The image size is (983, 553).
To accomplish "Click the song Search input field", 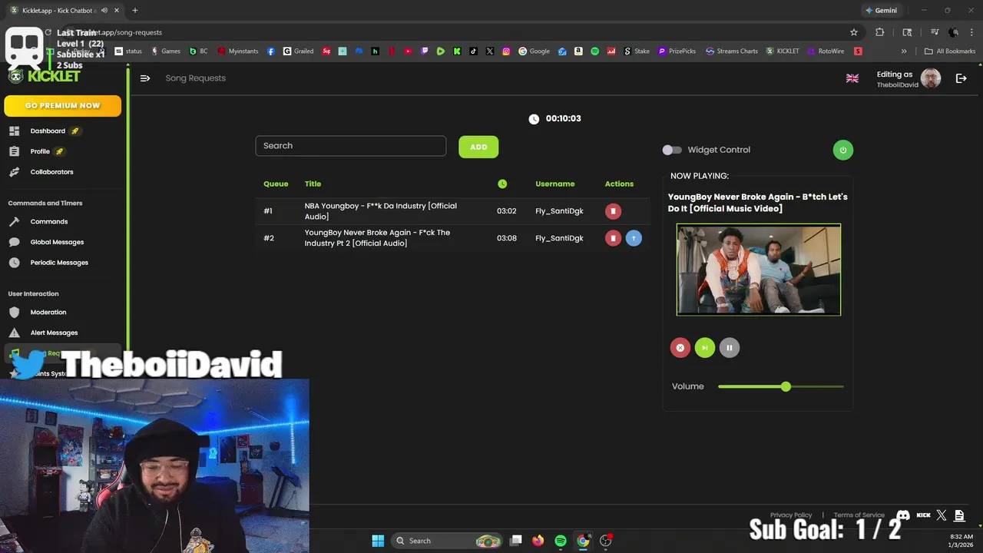I will tap(351, 146).
